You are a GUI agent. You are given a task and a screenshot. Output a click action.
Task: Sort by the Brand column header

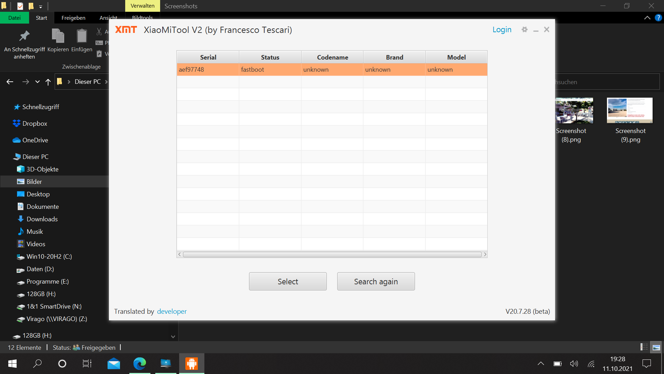pyautogui.click(x=394, y=57)
